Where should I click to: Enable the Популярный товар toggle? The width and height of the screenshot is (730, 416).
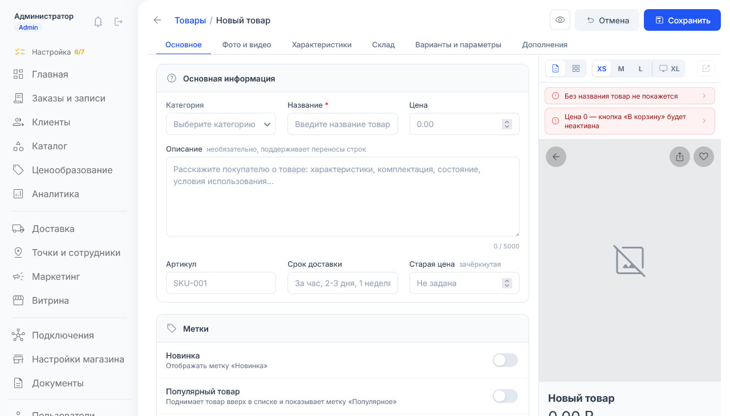(505, 396)
